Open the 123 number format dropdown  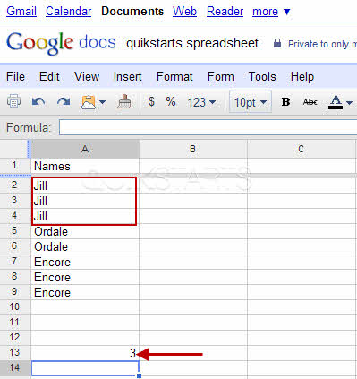point(201,102)
